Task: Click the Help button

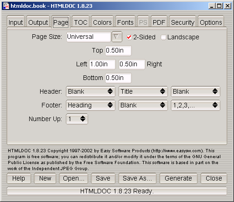Action: (x=19, y=178)
